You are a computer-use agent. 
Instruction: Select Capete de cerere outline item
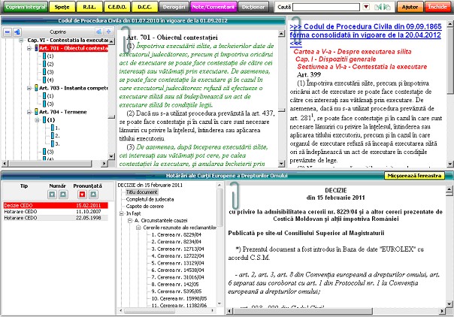pyautogui.click(x=145, y=207)
